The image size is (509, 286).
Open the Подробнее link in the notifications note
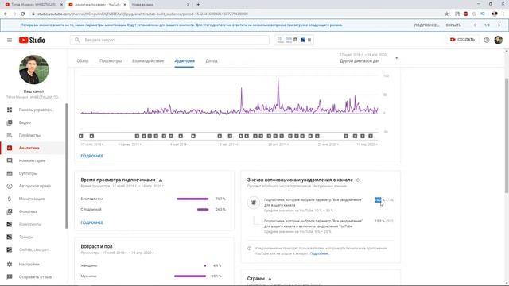320,253
